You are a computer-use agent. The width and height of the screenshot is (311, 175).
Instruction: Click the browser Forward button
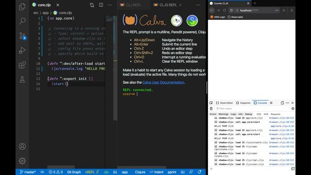[x=218, y=10]
